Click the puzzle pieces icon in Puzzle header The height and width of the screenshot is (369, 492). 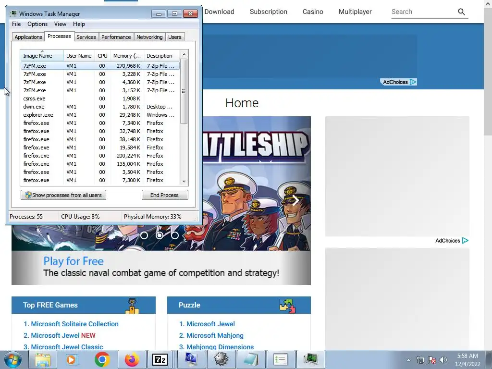[287, 306]
